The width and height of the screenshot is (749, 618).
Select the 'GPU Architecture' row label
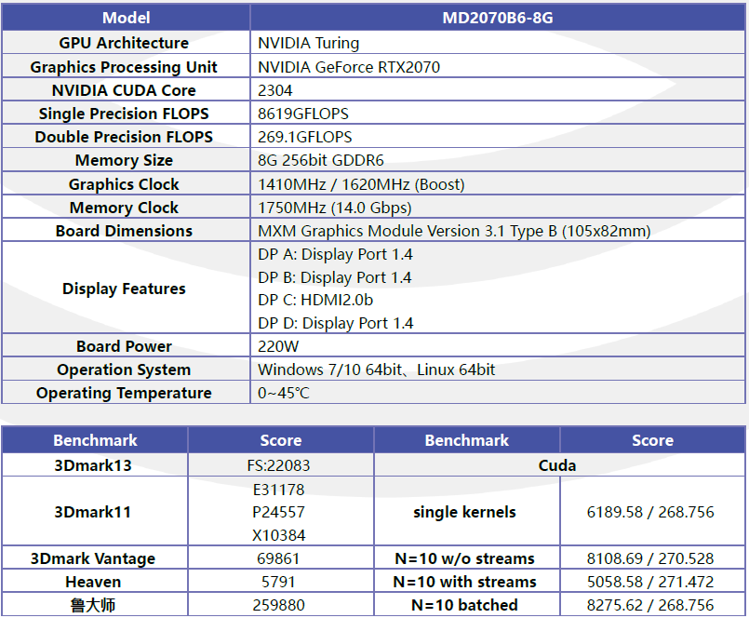click(124, 43)
